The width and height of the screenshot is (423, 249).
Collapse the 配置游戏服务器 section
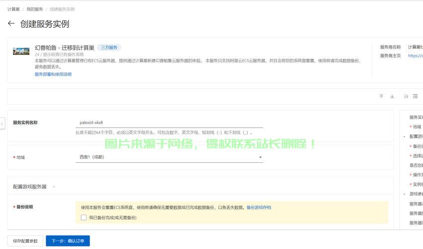[x=54, y=187]
